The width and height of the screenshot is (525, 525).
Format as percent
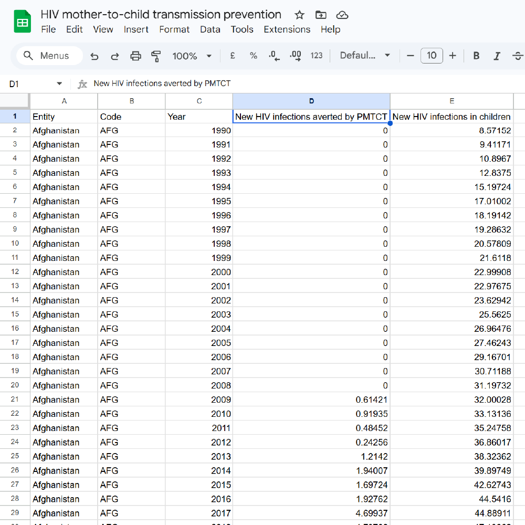click(x=254, y=56)
